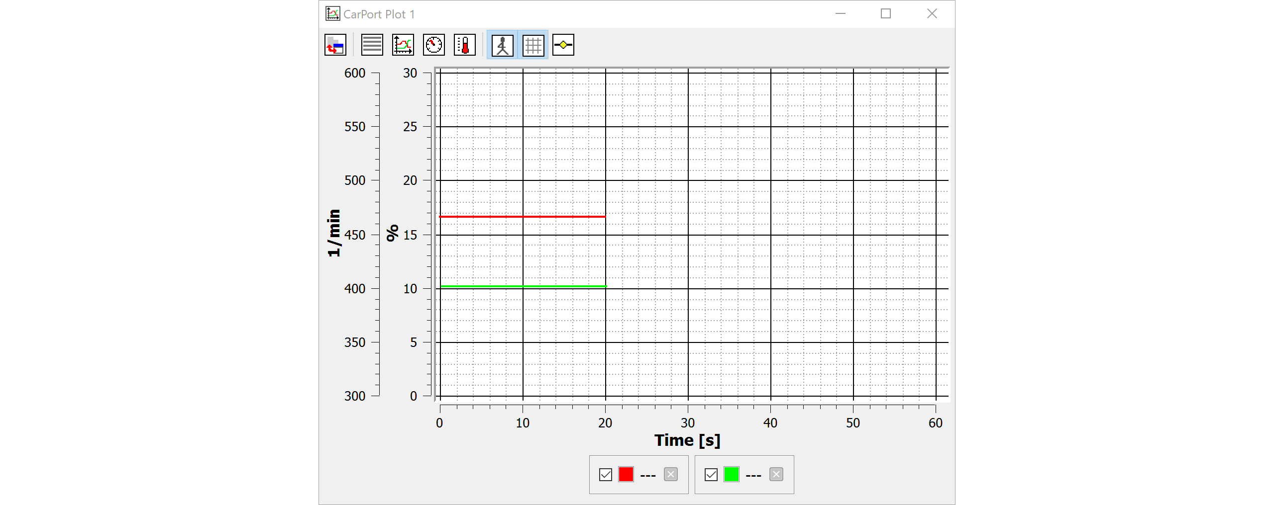Image resolution: width=1274 pixels, height=505 pixels.
Task: Select the list view icon
Action: 371,45
